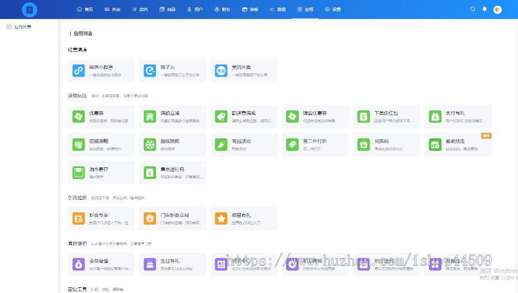Open the 数据 menu item
Viewport: 518px width, 293px height.
(278, 10)
